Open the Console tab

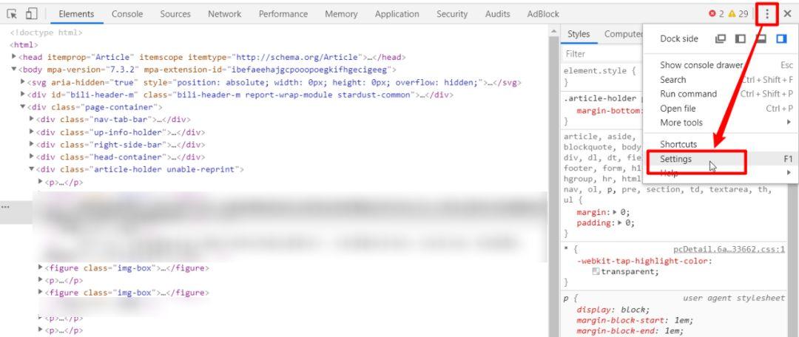point(127,14)
